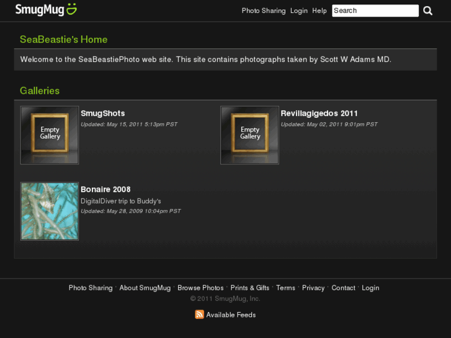The width and height of the screenshot is (451, 338).
Task: Click footer Login link
Action: coord(370,288)
